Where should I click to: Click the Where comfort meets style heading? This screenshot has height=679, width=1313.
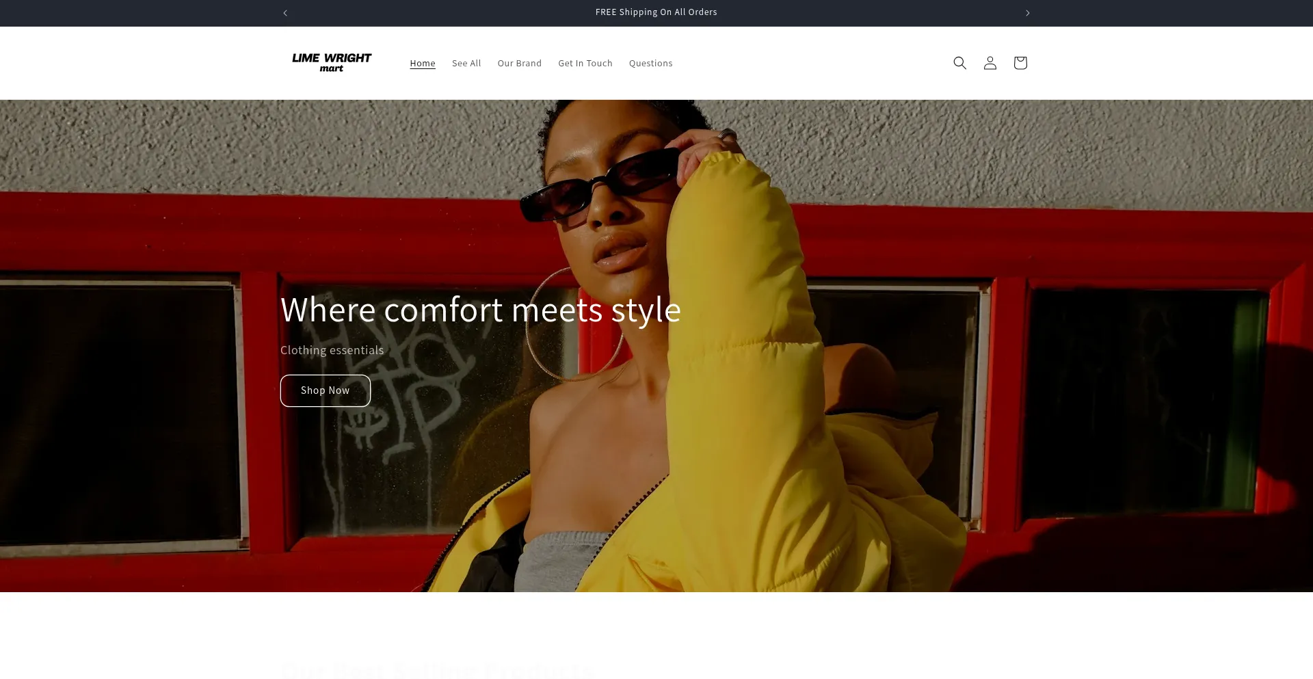point(481,310)
